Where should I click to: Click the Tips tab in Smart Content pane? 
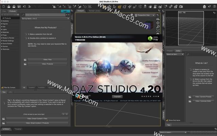(x=4, y=92)
